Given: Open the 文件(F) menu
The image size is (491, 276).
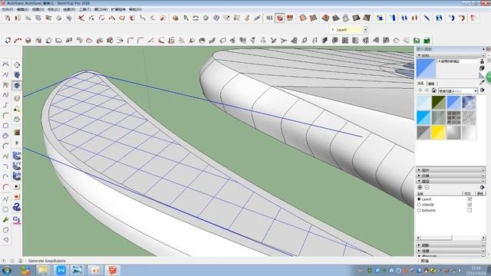Looking at the screenshot, I should (x=8, y=9).
